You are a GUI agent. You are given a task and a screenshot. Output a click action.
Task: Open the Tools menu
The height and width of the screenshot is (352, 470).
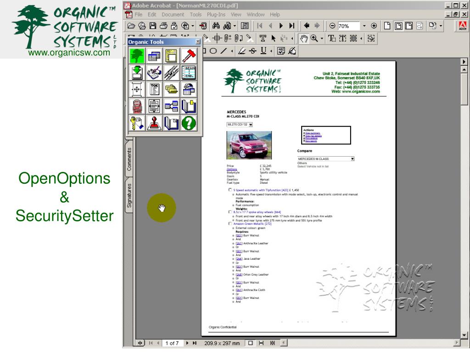pyautogui.click(x=196, y=14)
